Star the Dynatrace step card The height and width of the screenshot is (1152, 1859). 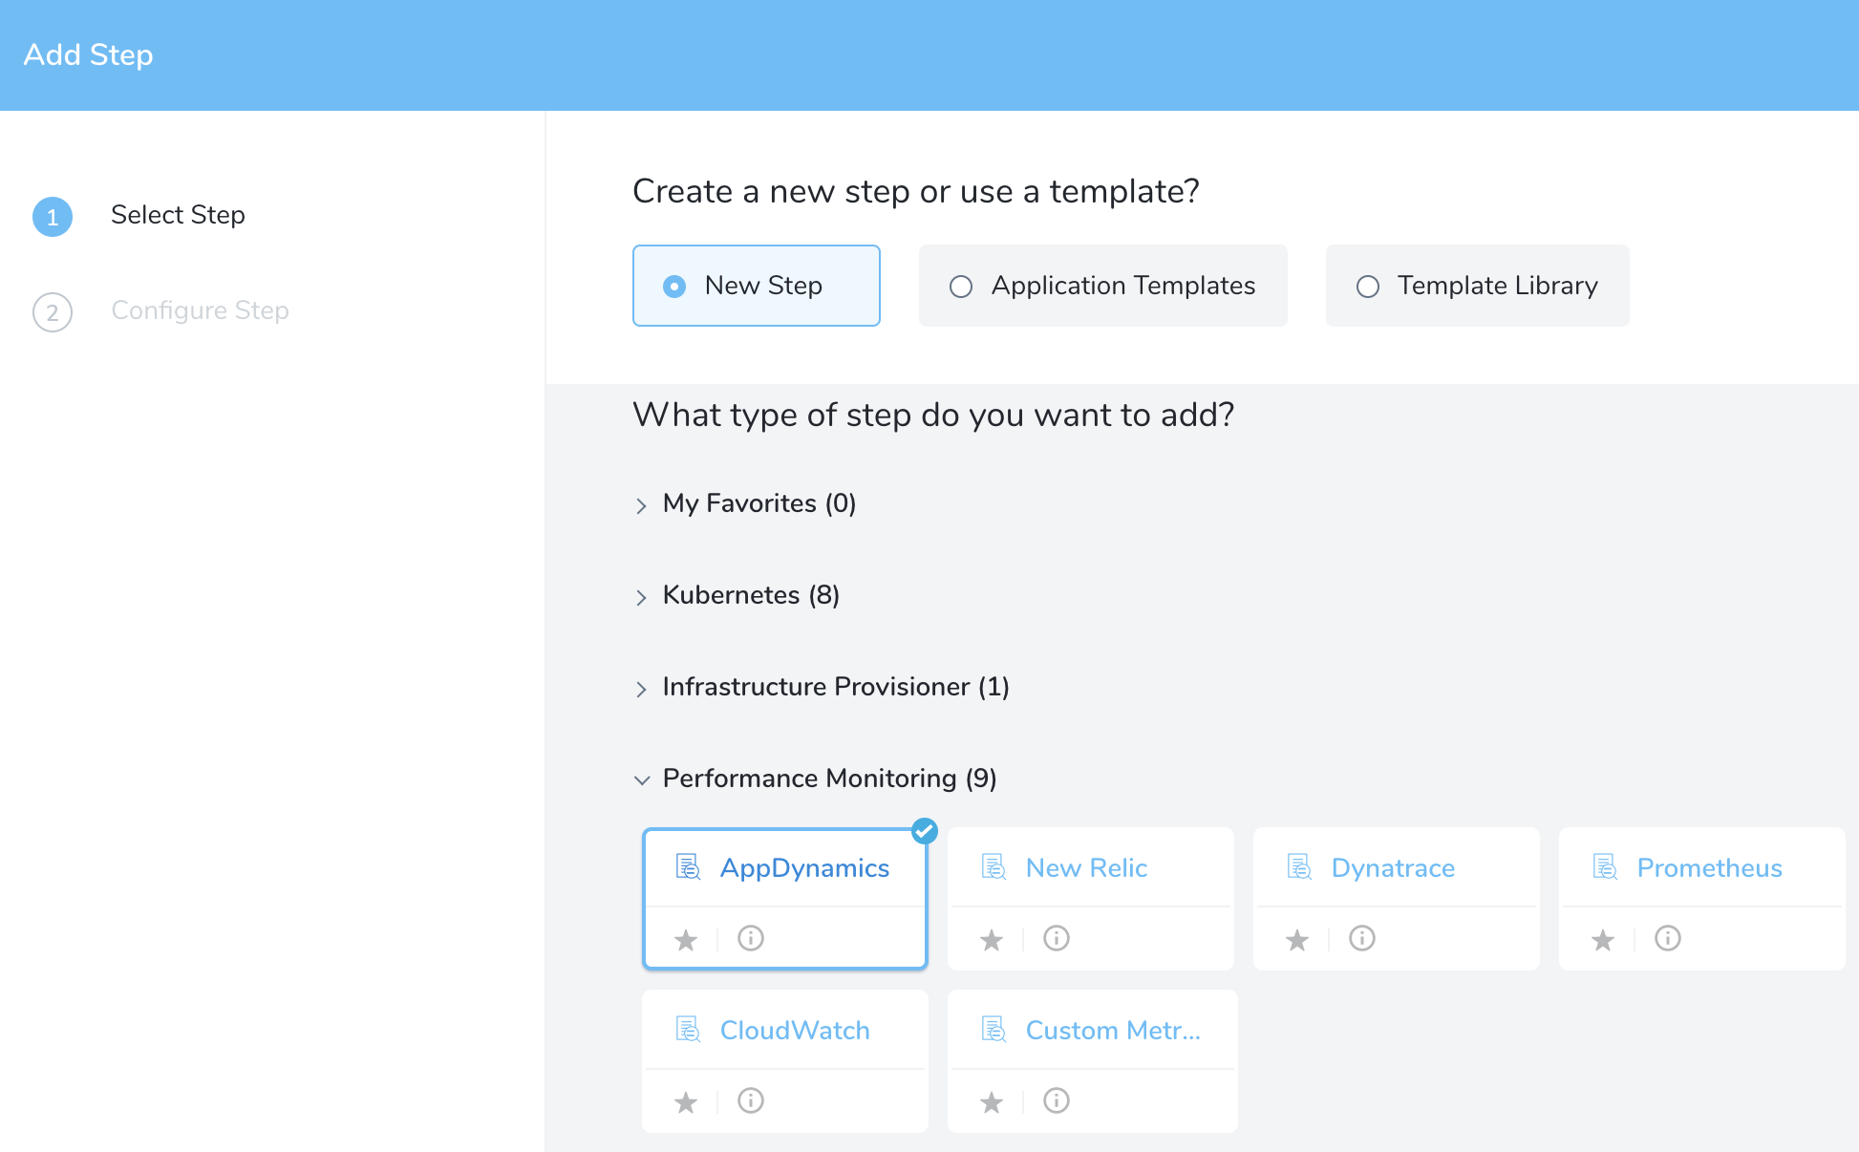tap(1297, 939)
